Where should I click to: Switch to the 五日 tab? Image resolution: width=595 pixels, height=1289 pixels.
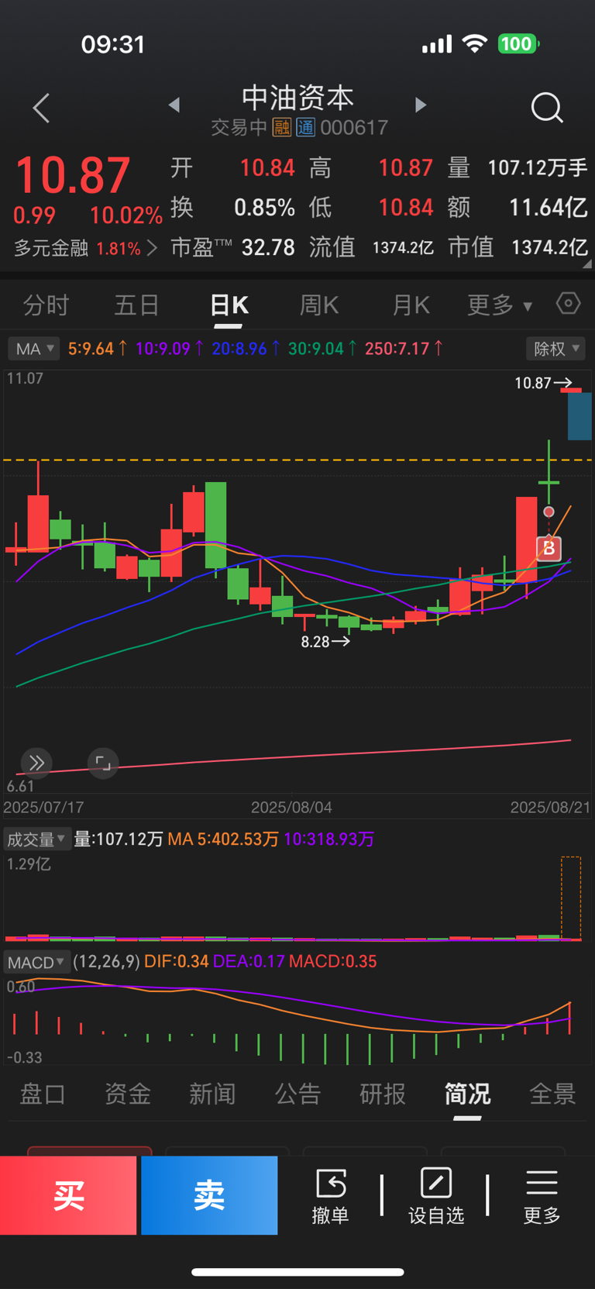tap(137, 305)
